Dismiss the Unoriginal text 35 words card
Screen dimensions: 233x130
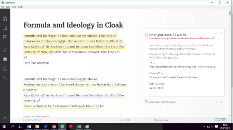coord(221,33)
